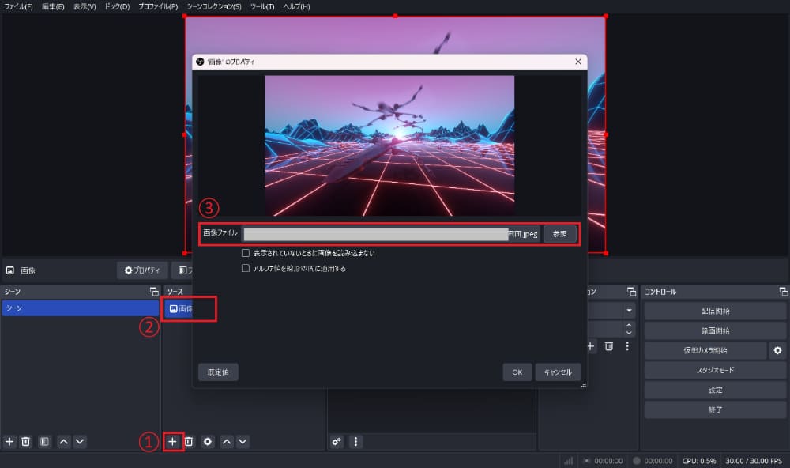The height and width of the screenshot is (468, 790).
Task: Open the transition properties three-dot menu
Action: tap(627, 346)
